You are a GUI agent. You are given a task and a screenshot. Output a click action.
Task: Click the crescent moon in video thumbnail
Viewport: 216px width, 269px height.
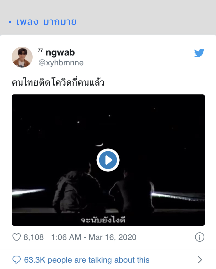99,145
